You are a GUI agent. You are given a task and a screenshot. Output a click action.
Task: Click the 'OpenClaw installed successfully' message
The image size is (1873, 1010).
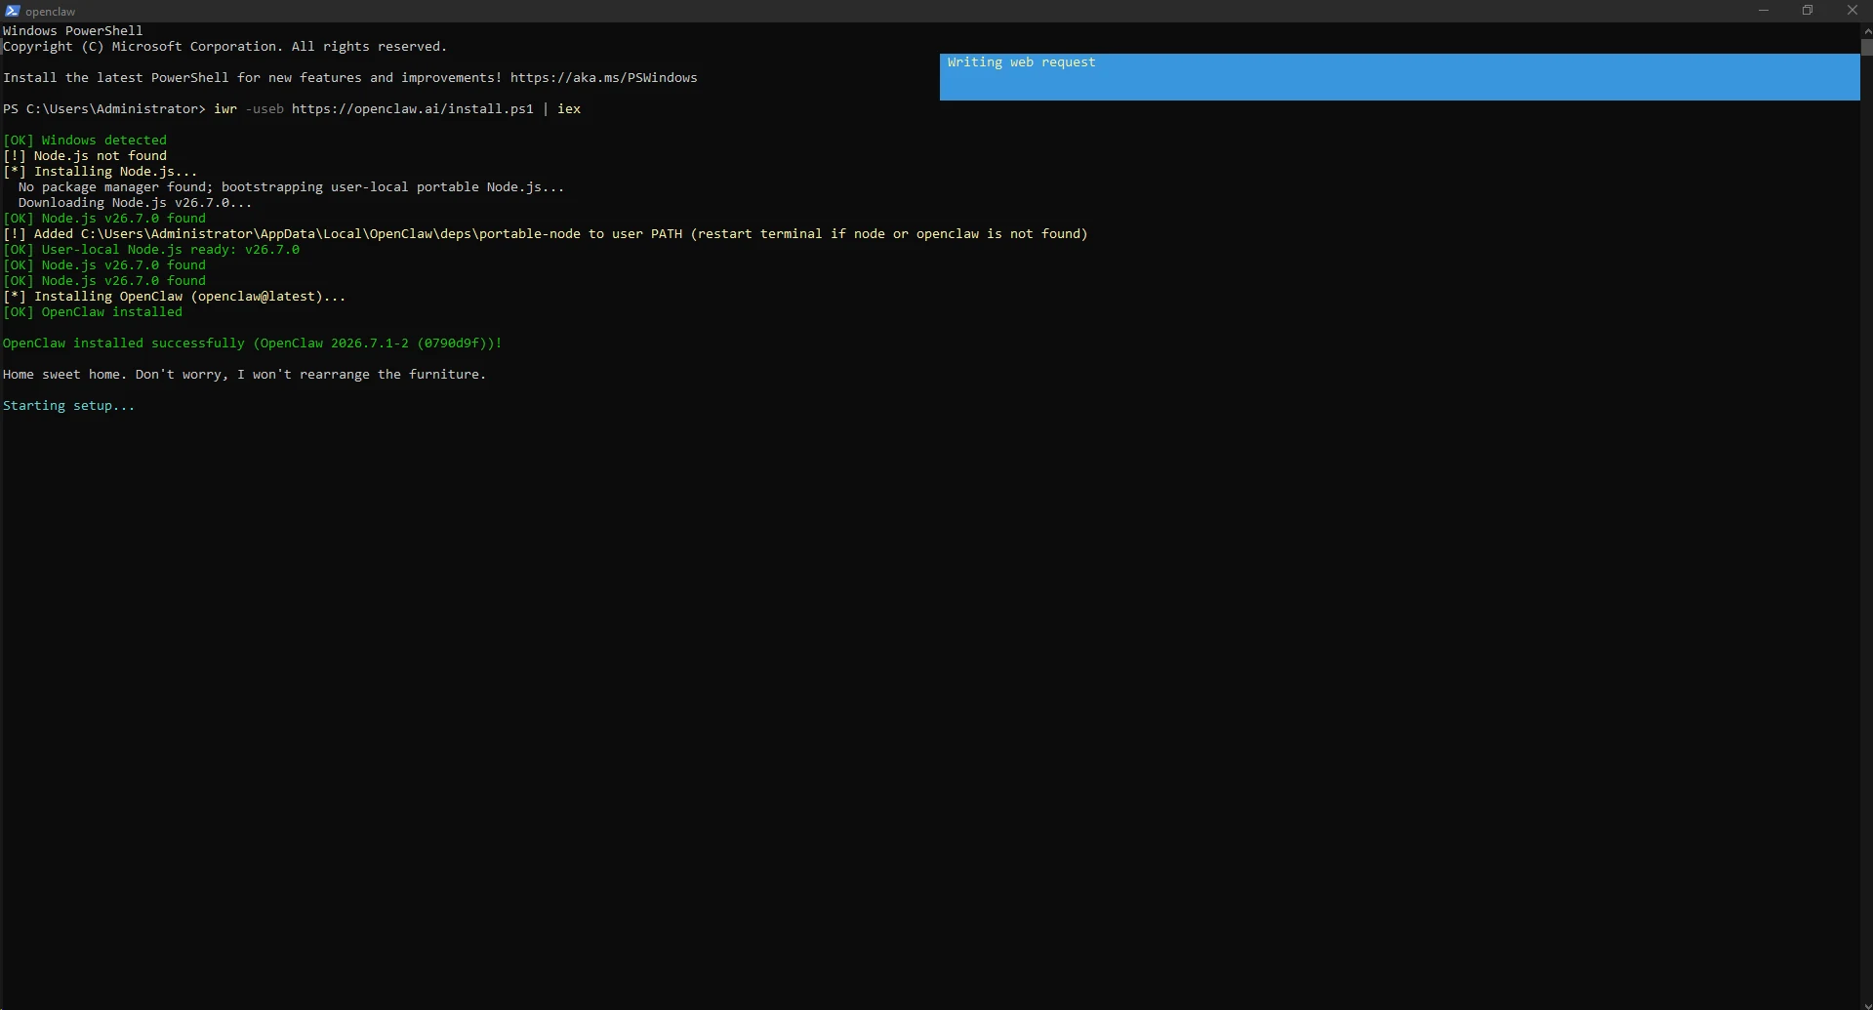(x=253, y=343)
